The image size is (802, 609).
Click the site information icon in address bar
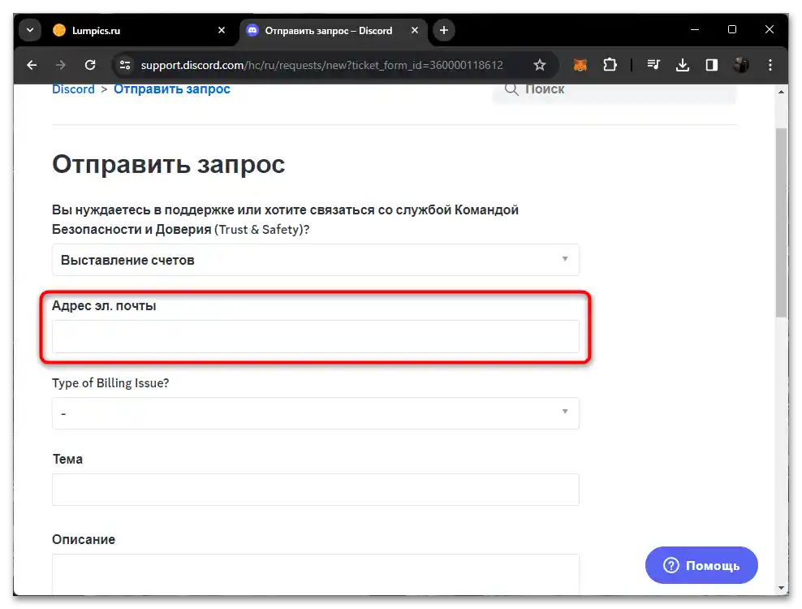(x=124, y=65)
